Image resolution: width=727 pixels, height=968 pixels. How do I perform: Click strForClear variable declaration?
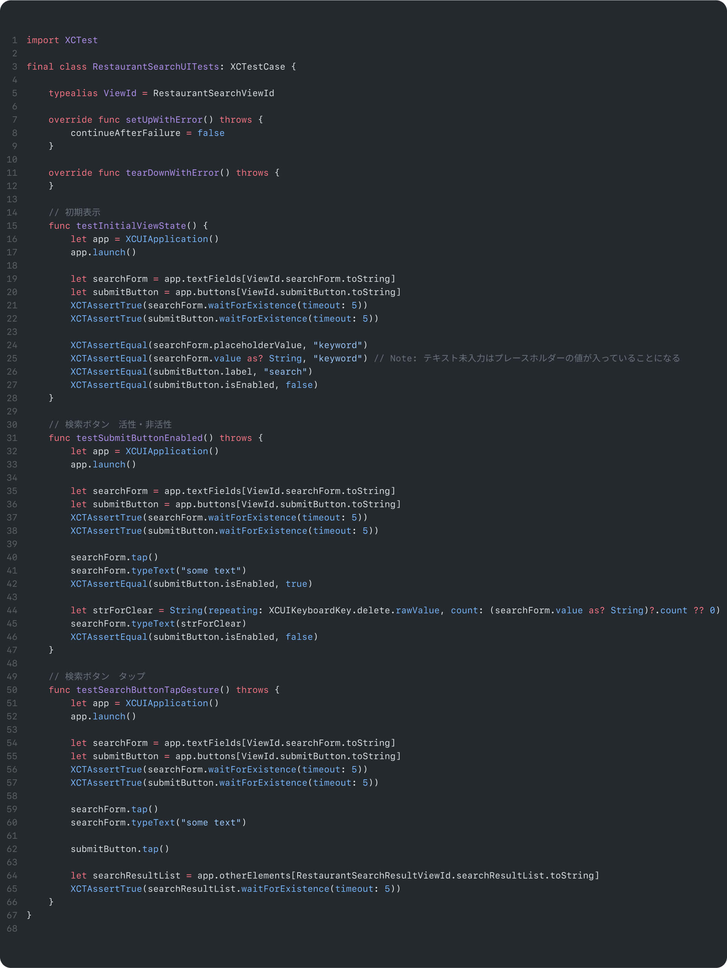coord(122,610)
